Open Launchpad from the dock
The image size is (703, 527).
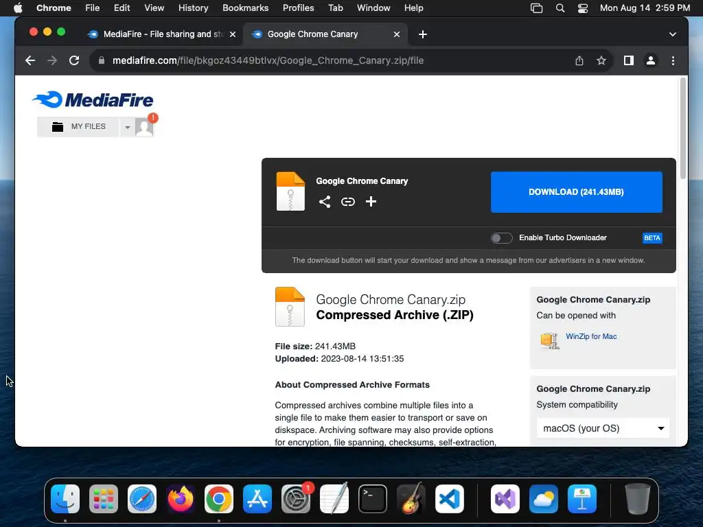click(104, 499)
